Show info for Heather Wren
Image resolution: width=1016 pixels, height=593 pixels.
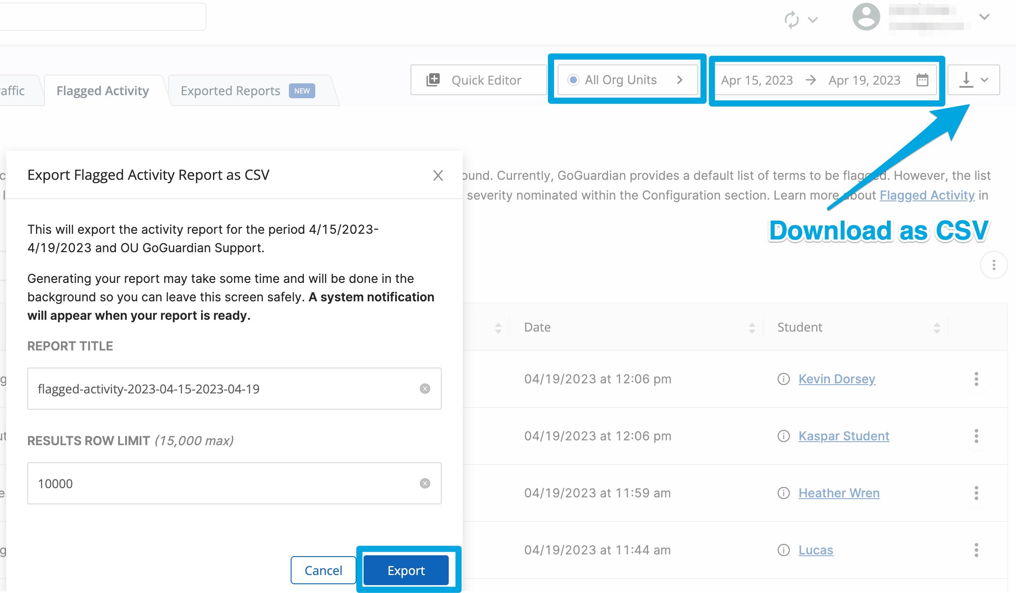click(783, 493)
